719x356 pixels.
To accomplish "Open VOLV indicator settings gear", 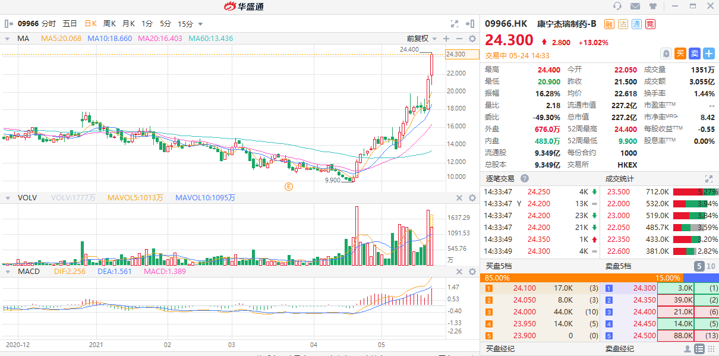I will [472, 198].
